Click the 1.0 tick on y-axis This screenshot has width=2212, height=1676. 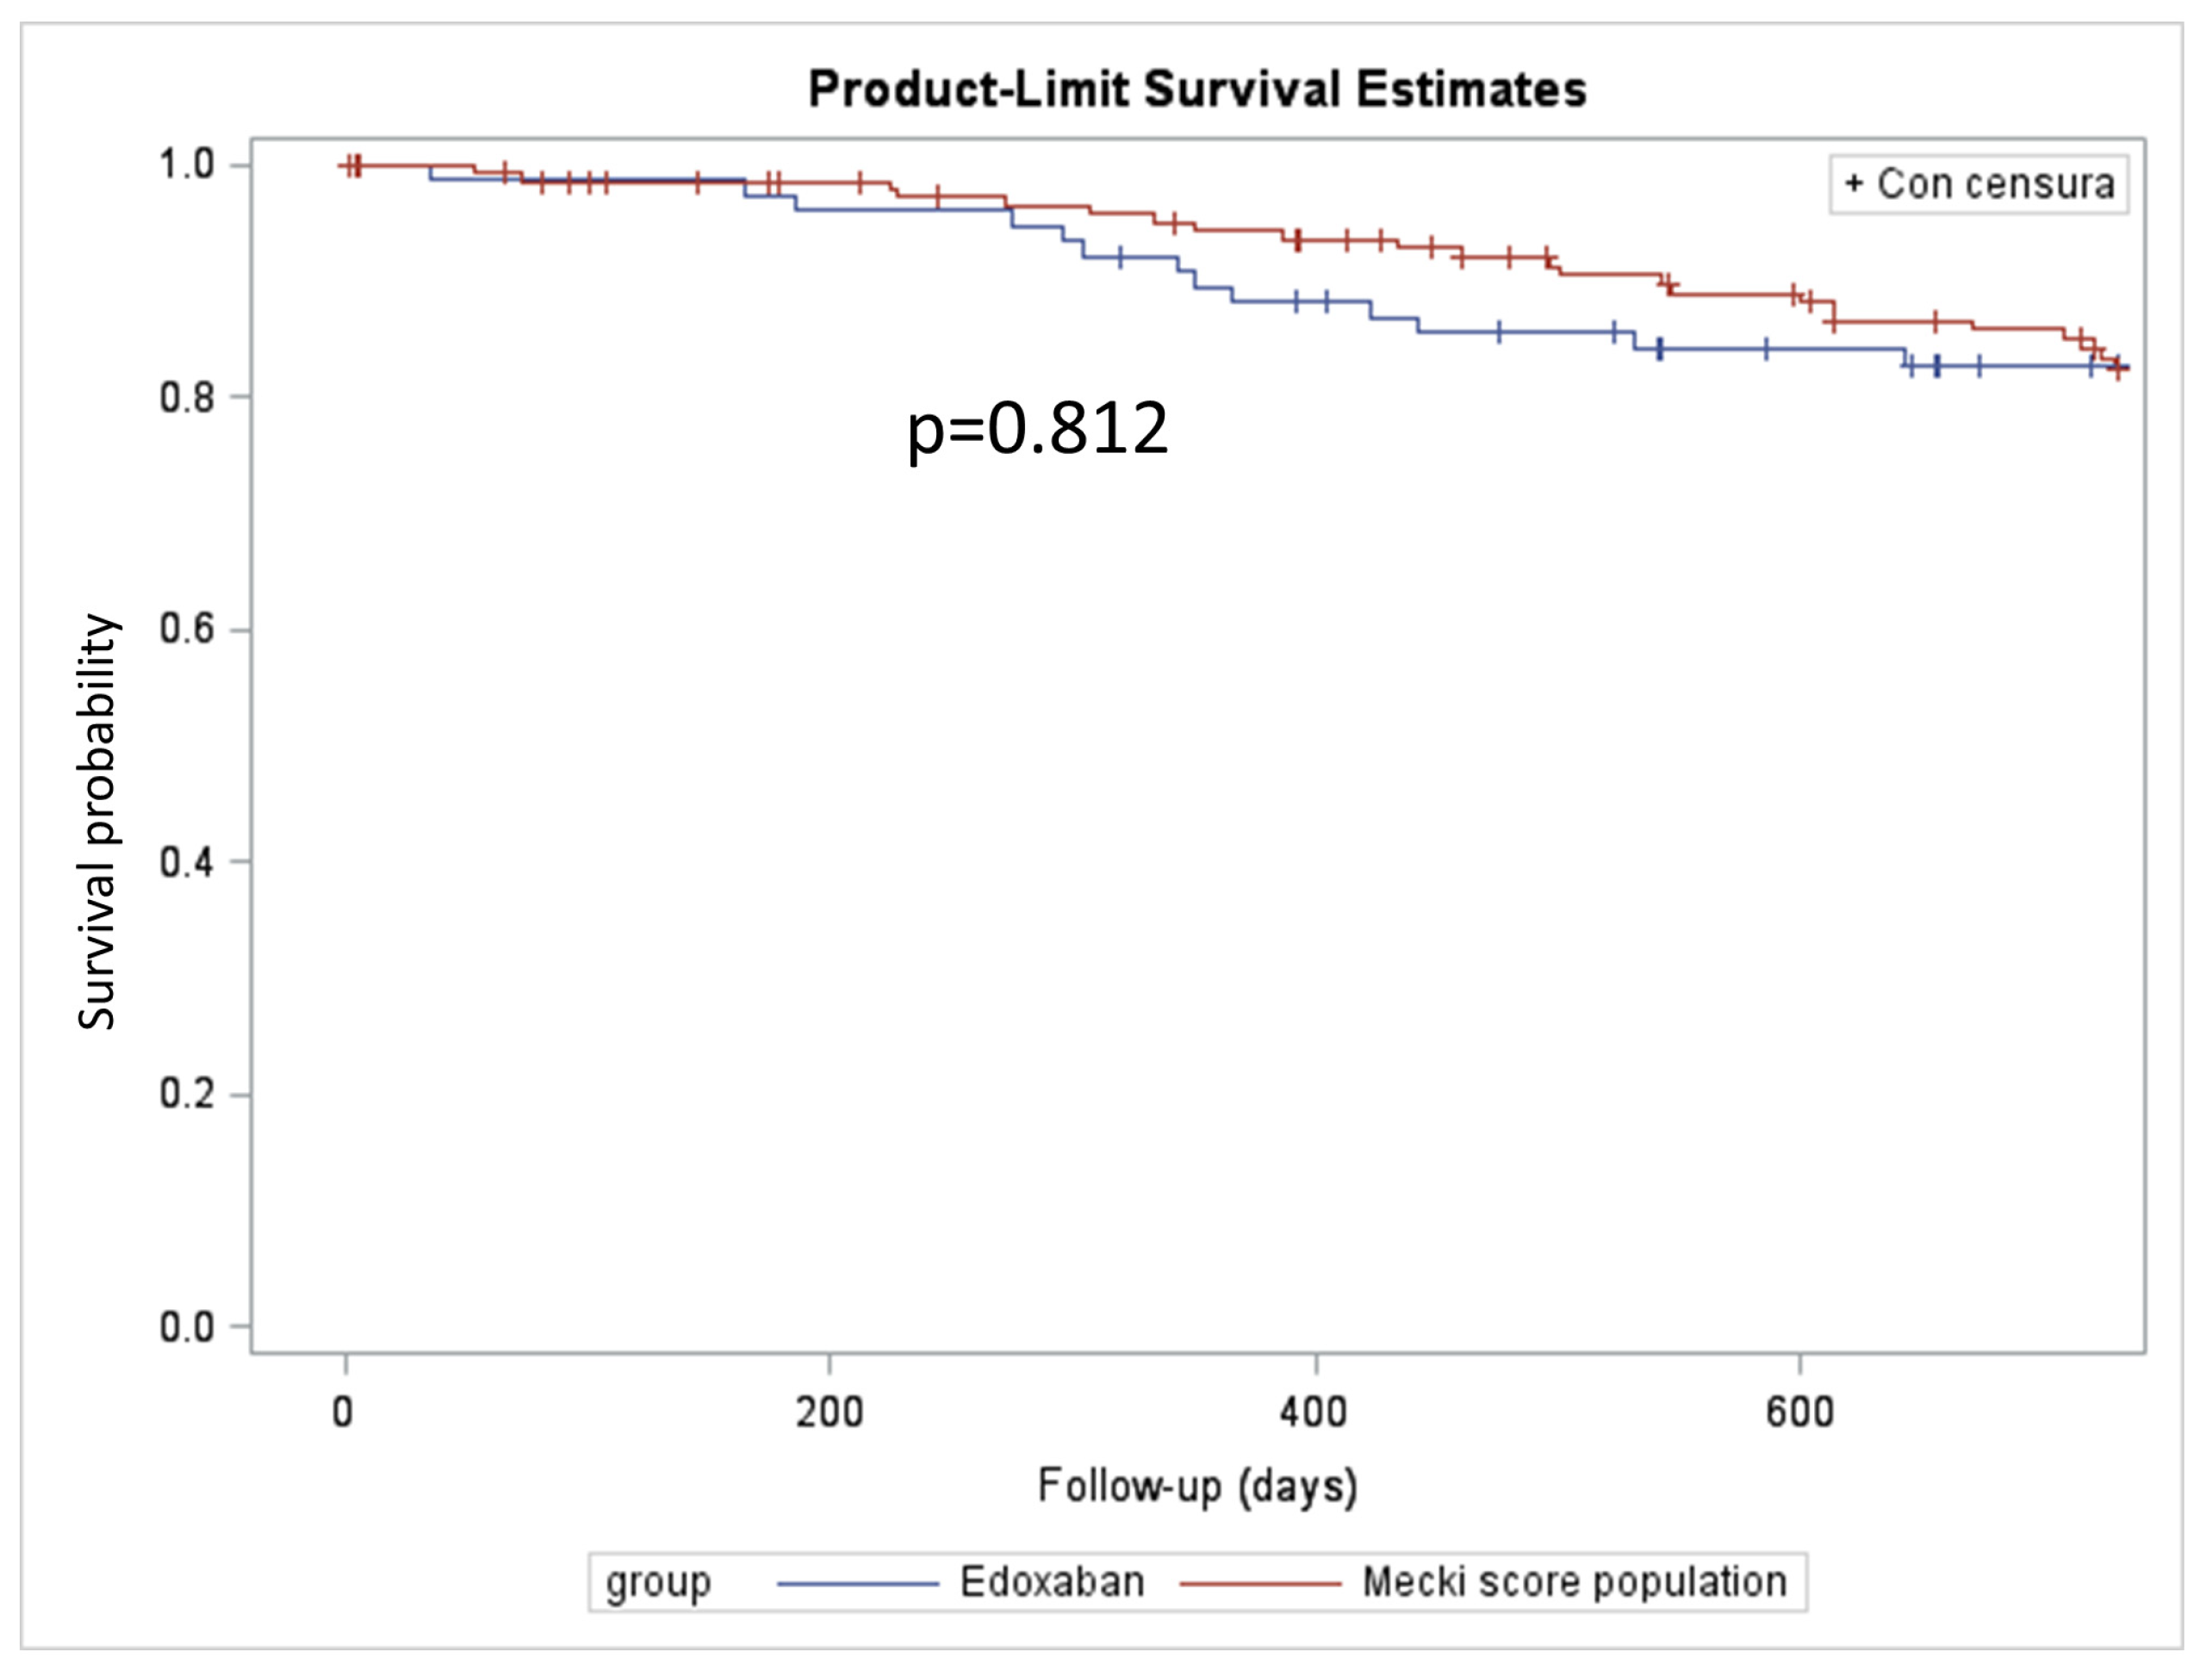point(187,164)
